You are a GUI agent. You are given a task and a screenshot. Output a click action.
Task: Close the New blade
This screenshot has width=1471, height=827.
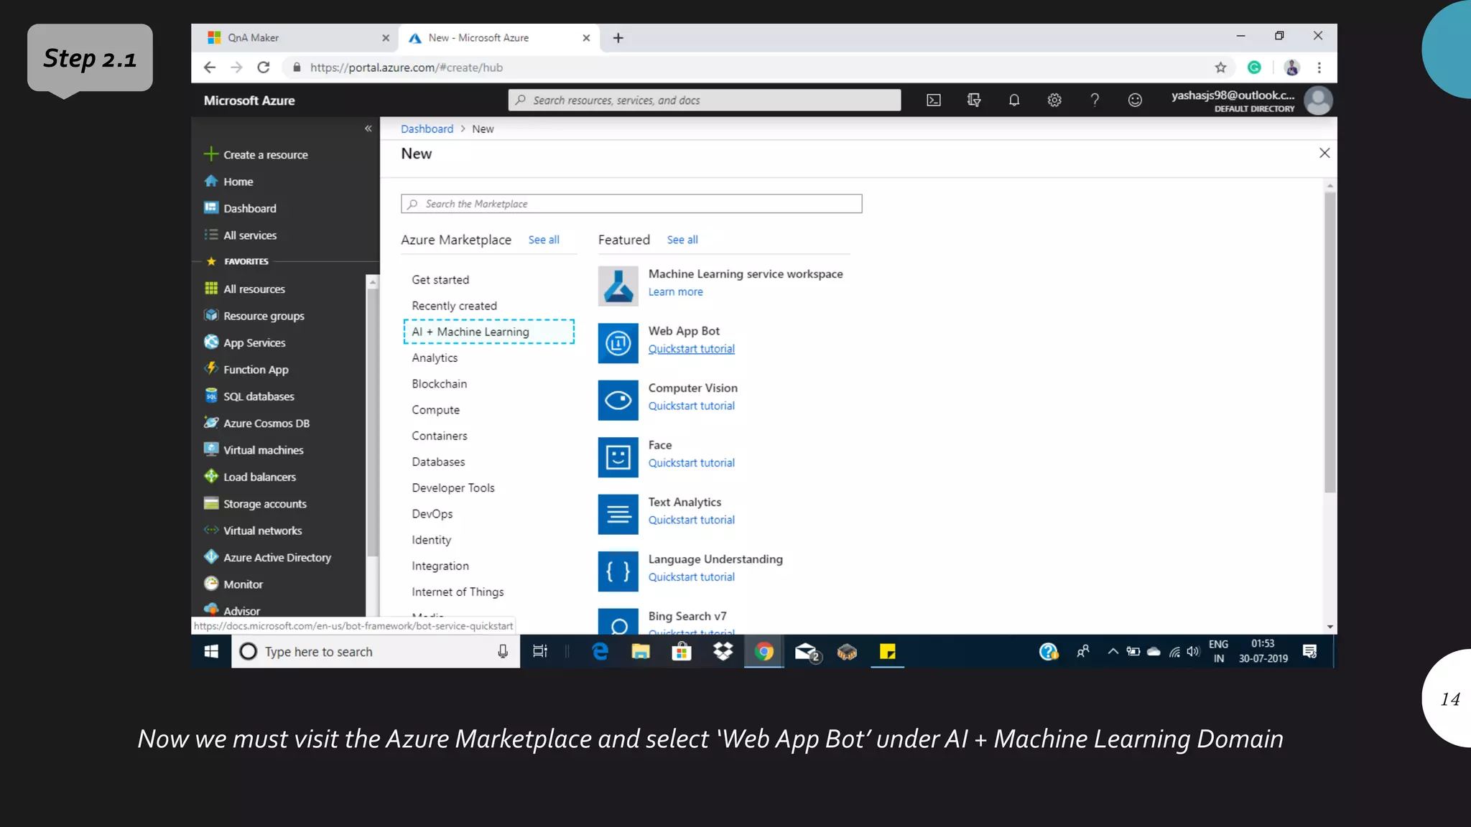(x=1324, y=153)
